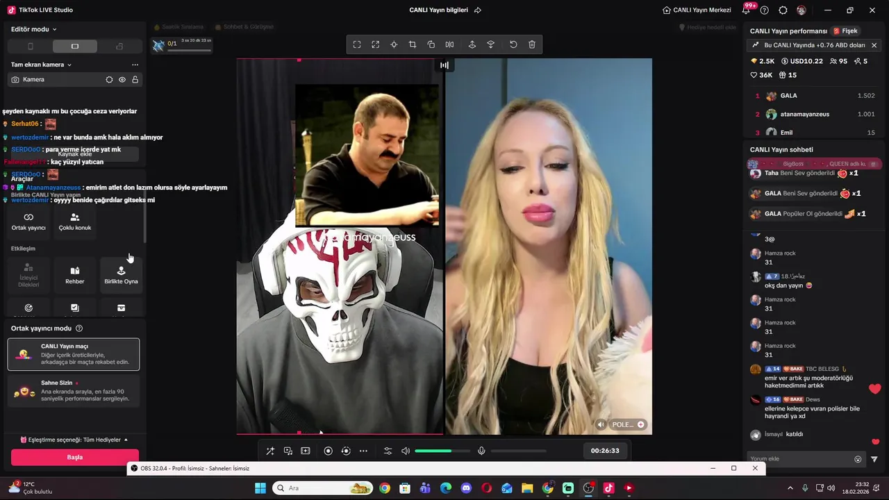The image size is (889, 500).
Task: Click the Ara taskbar search box
Action: coord(322,488)
